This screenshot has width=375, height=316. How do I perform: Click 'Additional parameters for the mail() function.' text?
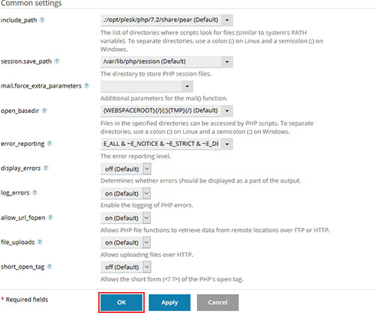[163, 98]
